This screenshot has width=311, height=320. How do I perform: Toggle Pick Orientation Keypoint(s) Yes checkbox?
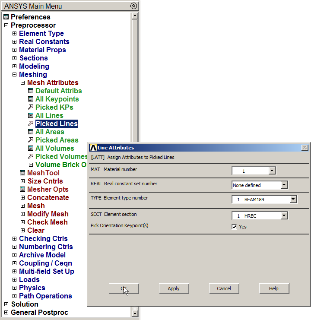pos(235,227)
